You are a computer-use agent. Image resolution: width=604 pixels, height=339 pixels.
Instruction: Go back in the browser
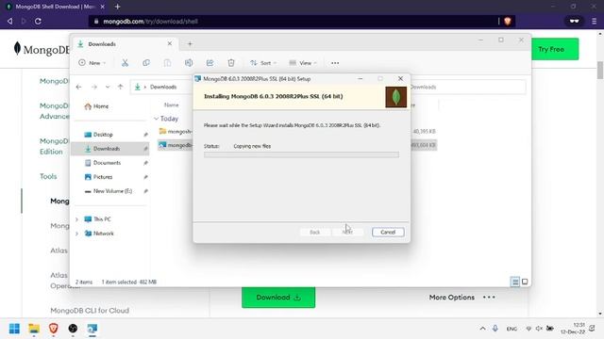tap(9, 21)
